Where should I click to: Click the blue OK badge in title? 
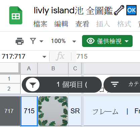point(131,10)
